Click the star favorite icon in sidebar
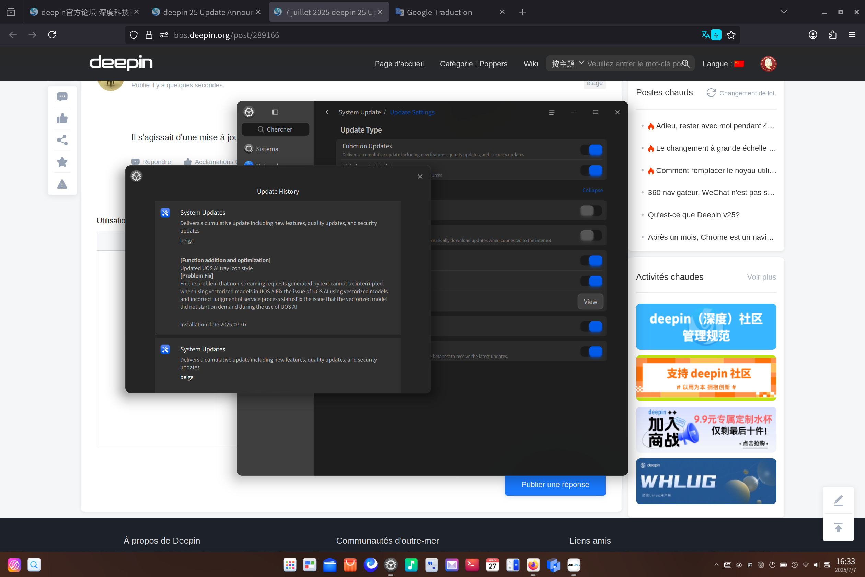 [x=62, y=162]
